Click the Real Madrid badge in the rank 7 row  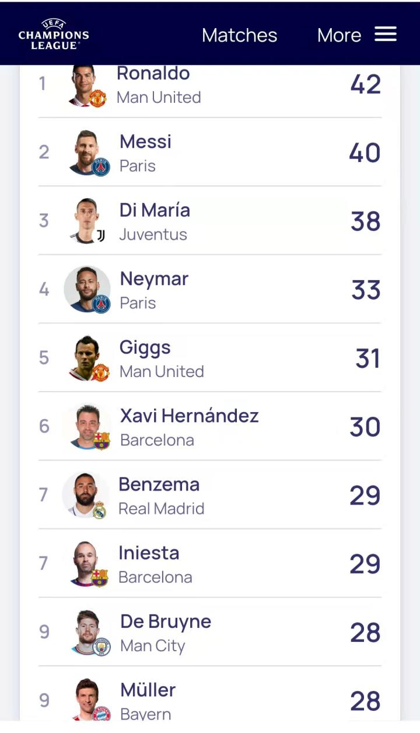click(99, 510)
